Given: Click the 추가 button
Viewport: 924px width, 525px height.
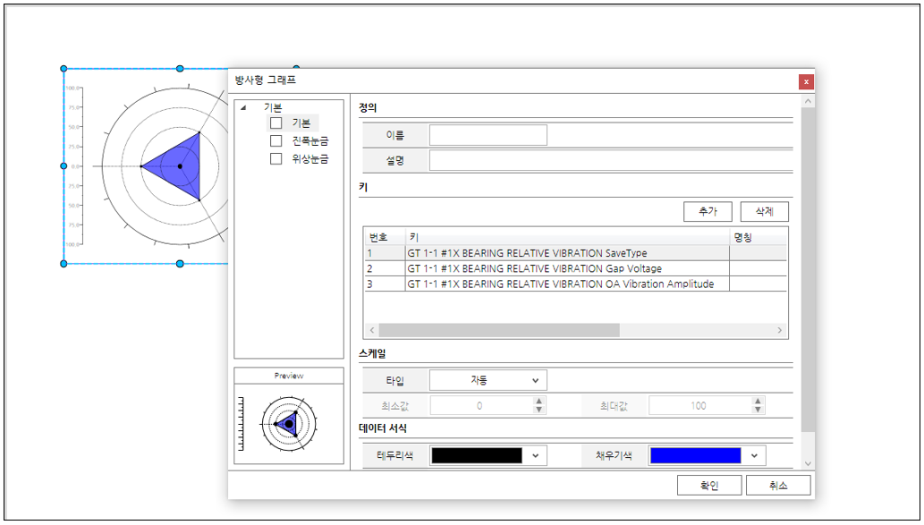Looking at the screenshot, I should (708, 212).
